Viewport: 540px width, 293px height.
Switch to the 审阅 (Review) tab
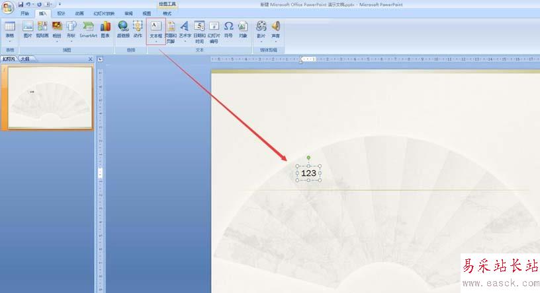(128, 13)
